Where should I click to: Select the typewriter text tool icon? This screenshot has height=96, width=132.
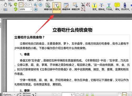click(x=83, y=5)
